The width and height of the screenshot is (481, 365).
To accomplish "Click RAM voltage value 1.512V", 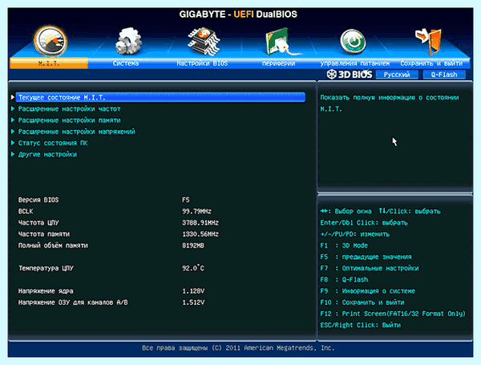I will click(193, 302).
